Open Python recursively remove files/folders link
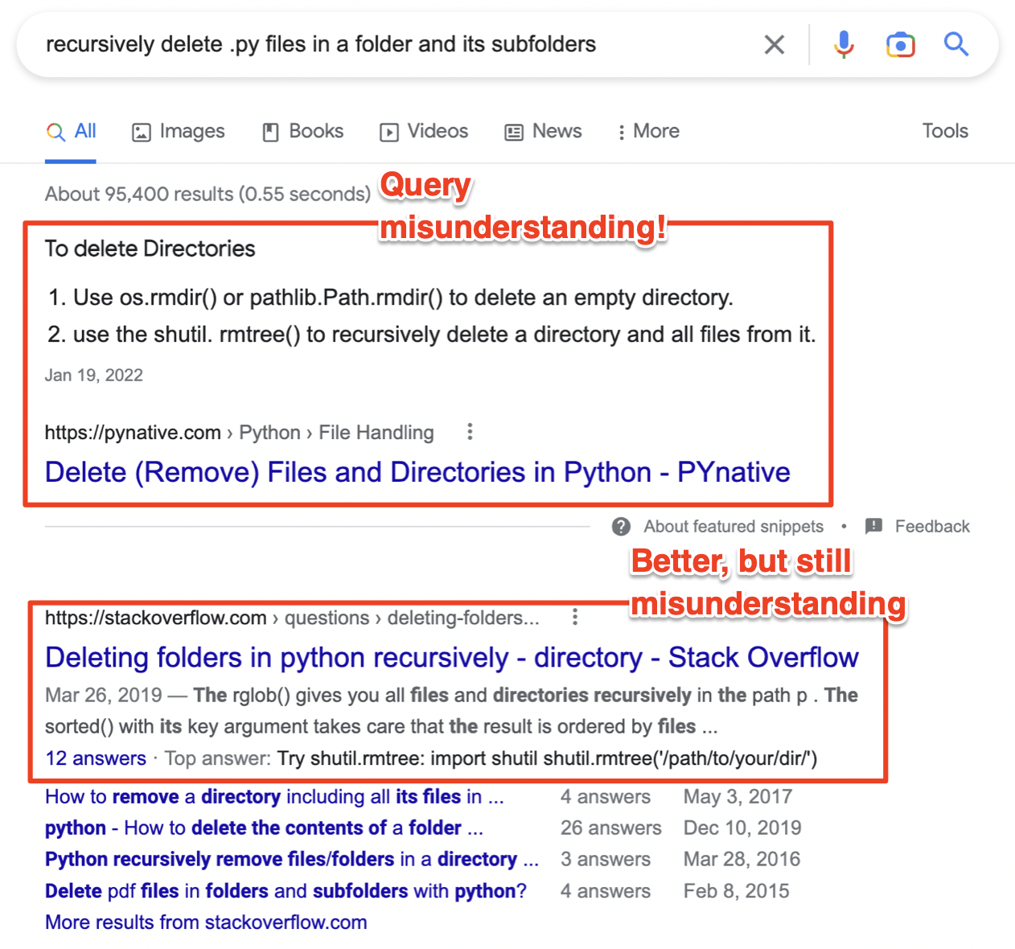The image size is (1015, 949). coord(292,860)
